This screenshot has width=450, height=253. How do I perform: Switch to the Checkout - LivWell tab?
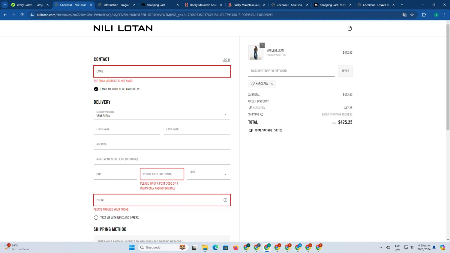coord(376,5)
